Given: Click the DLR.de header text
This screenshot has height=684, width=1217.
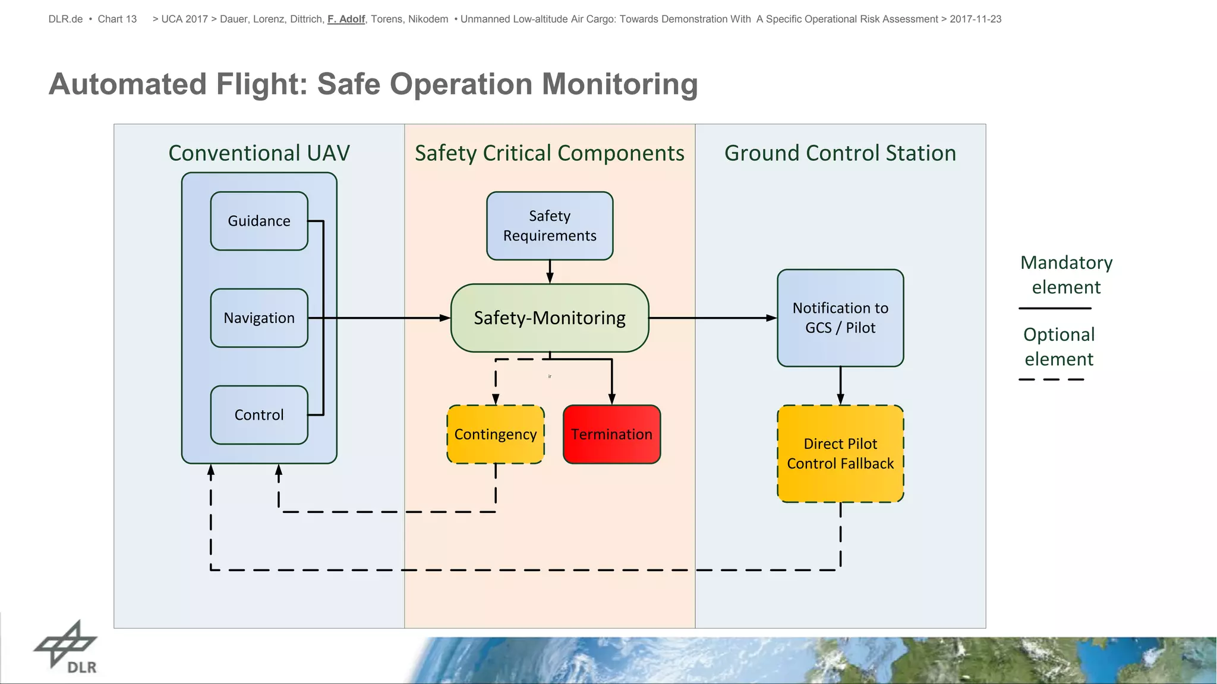Looking at the screenshot, I should click(x=65, y=19).
